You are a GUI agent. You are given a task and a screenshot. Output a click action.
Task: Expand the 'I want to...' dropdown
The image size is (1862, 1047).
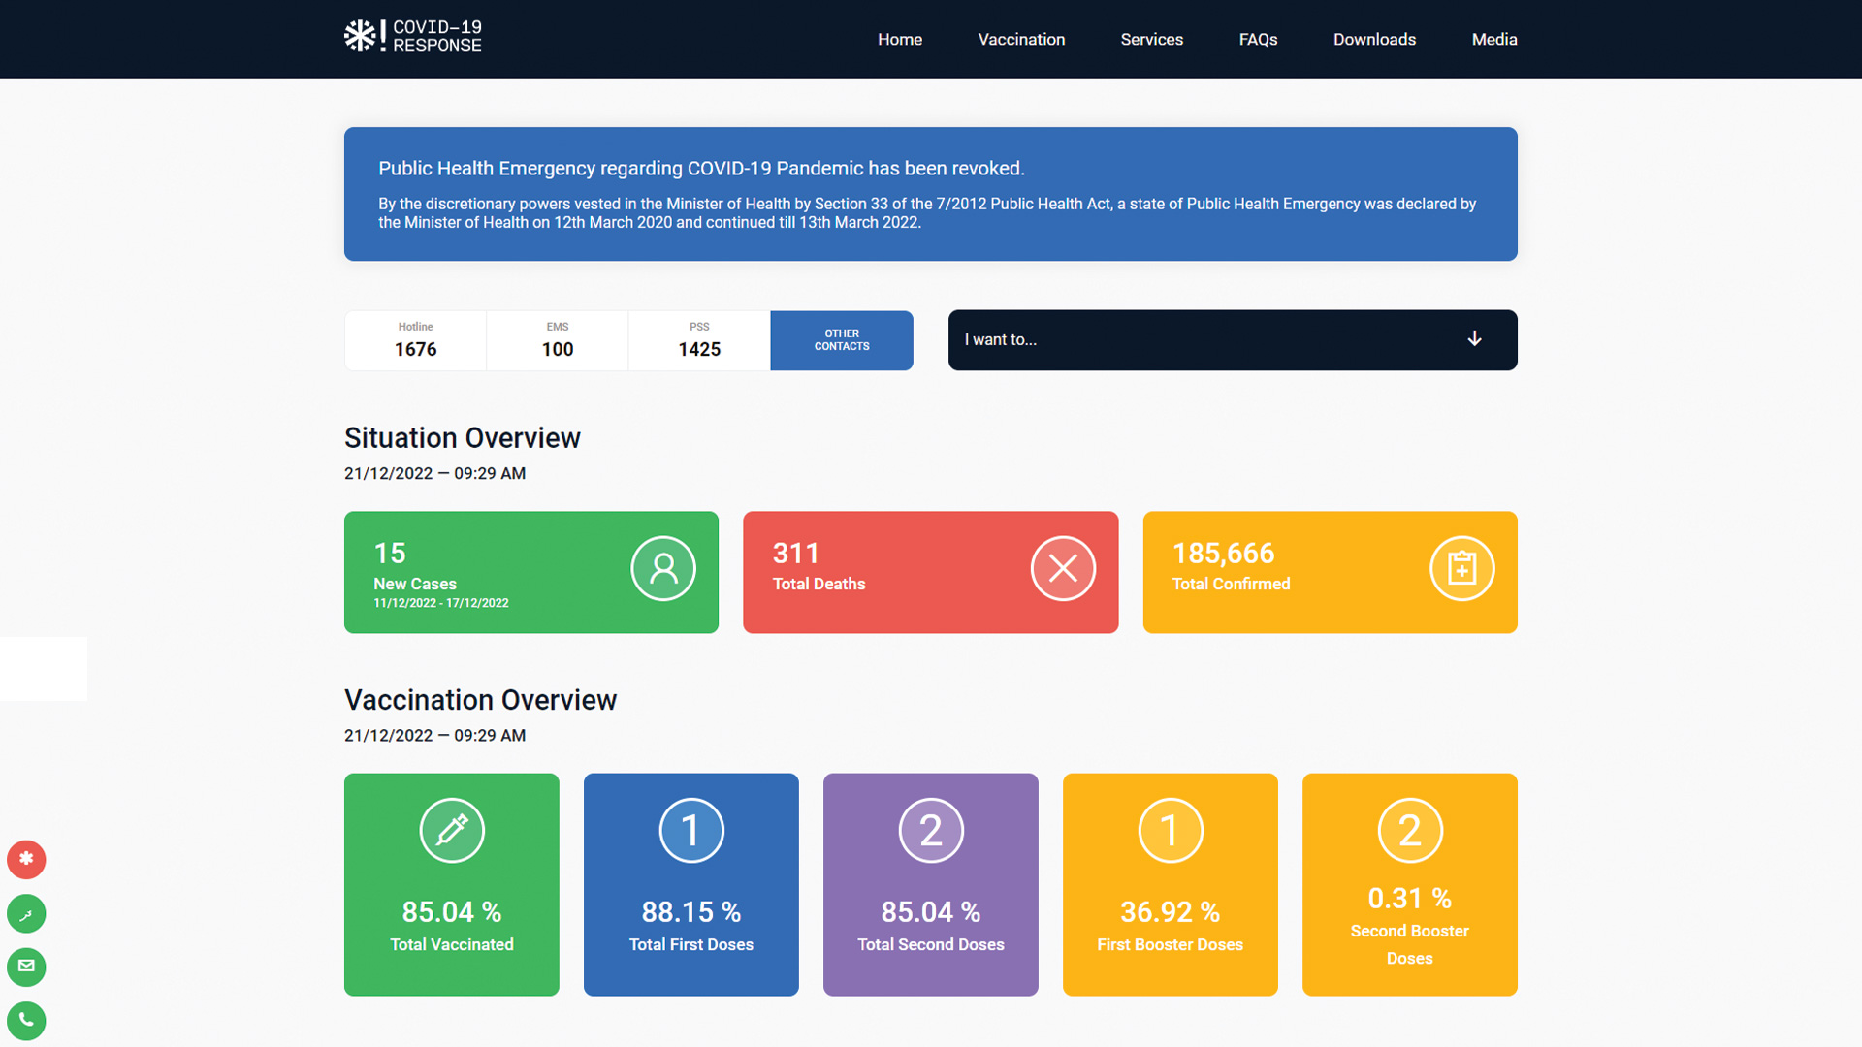pyautogui.click(x=1233, y=340)
